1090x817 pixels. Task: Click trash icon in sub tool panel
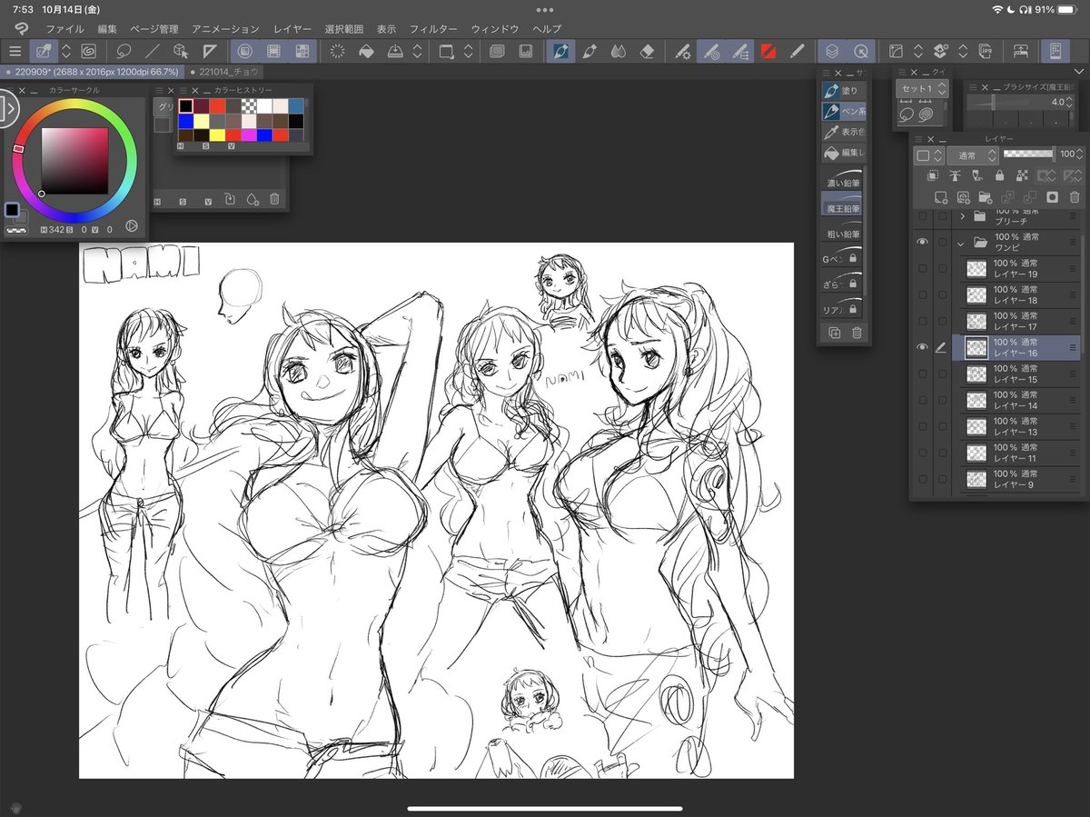(x=857, y=333)
